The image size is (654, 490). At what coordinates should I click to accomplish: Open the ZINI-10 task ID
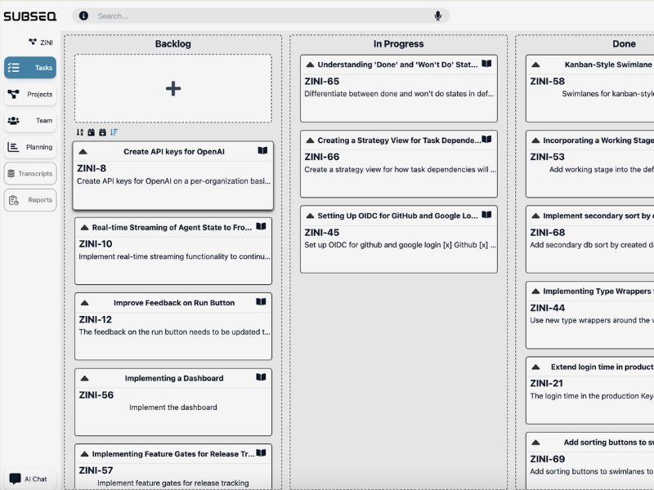(96, 243)
